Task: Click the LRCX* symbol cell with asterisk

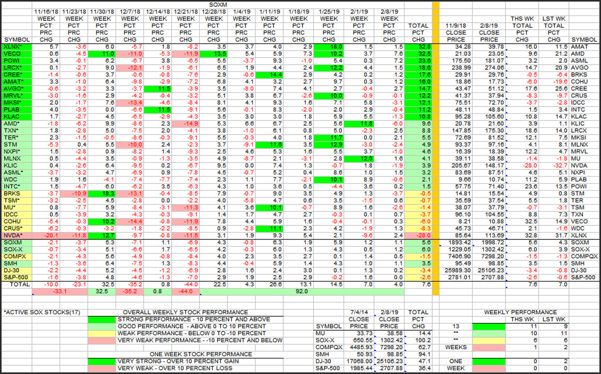Action: coord(16,68)
